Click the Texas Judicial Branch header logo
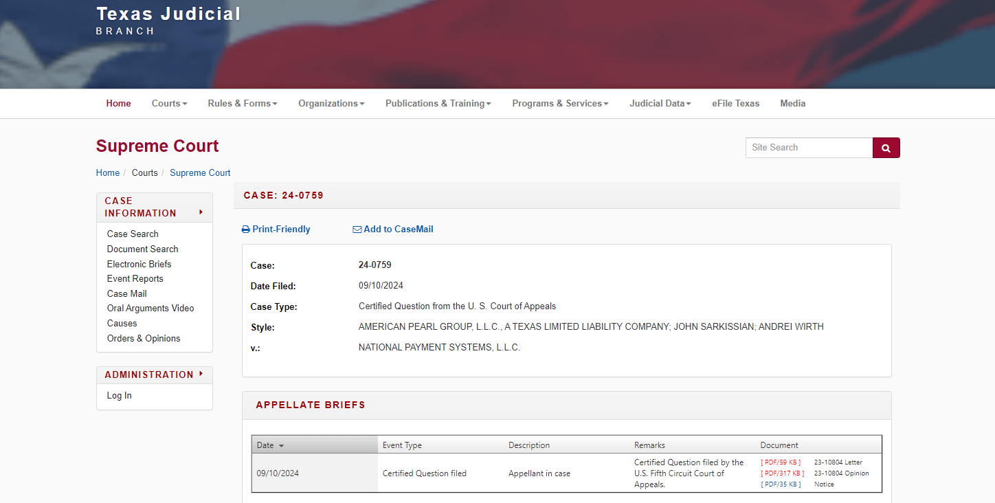This screenshot has width=995, height=503. point(168,20)
